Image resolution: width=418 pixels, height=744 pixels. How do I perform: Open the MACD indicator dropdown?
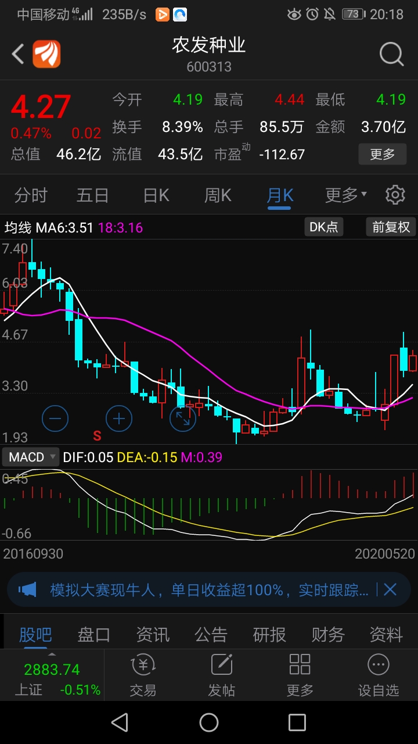pyautogui.click(x=31, y=457)
